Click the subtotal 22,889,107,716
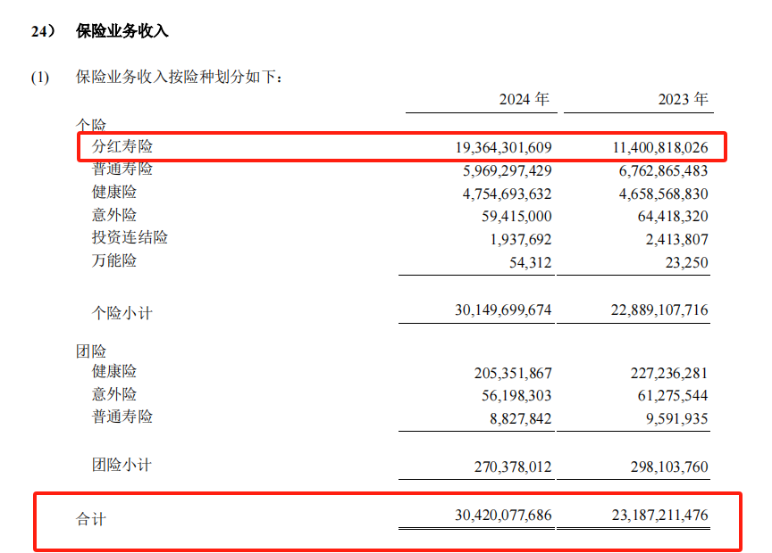Screen dimensions: 772x553 tap(659, 310)
